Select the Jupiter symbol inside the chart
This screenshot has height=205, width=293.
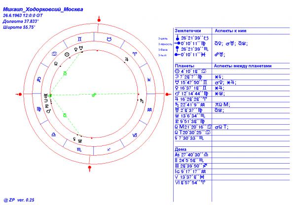point(127,60)
